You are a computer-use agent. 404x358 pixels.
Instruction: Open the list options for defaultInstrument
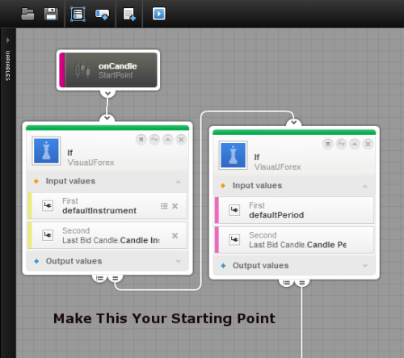164,206
